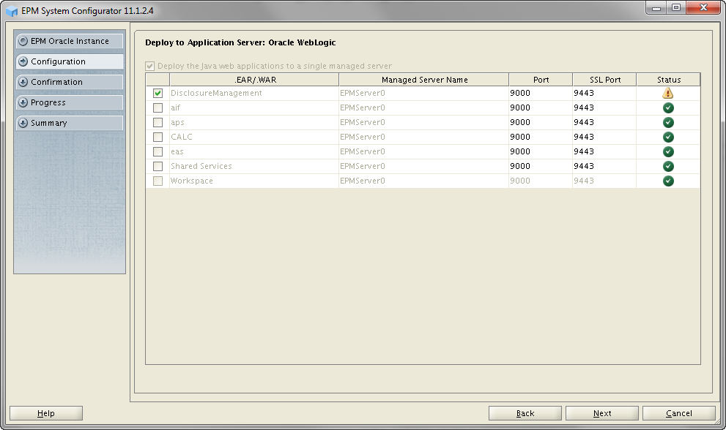Click the Workspace green status icon
Viewport: 726px width, 430px height.
pyautogui.click(x=668, y=181)
